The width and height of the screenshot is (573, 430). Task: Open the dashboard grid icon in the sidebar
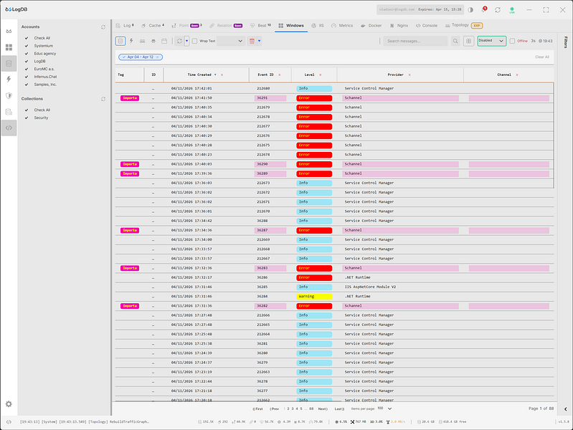tap(9, 47)
